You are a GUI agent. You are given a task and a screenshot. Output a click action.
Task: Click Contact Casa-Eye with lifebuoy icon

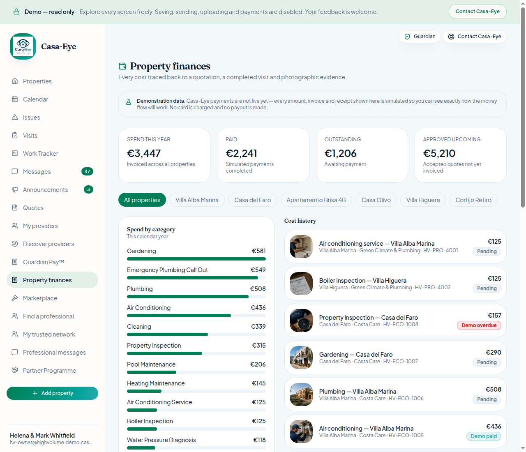[475, 37]
